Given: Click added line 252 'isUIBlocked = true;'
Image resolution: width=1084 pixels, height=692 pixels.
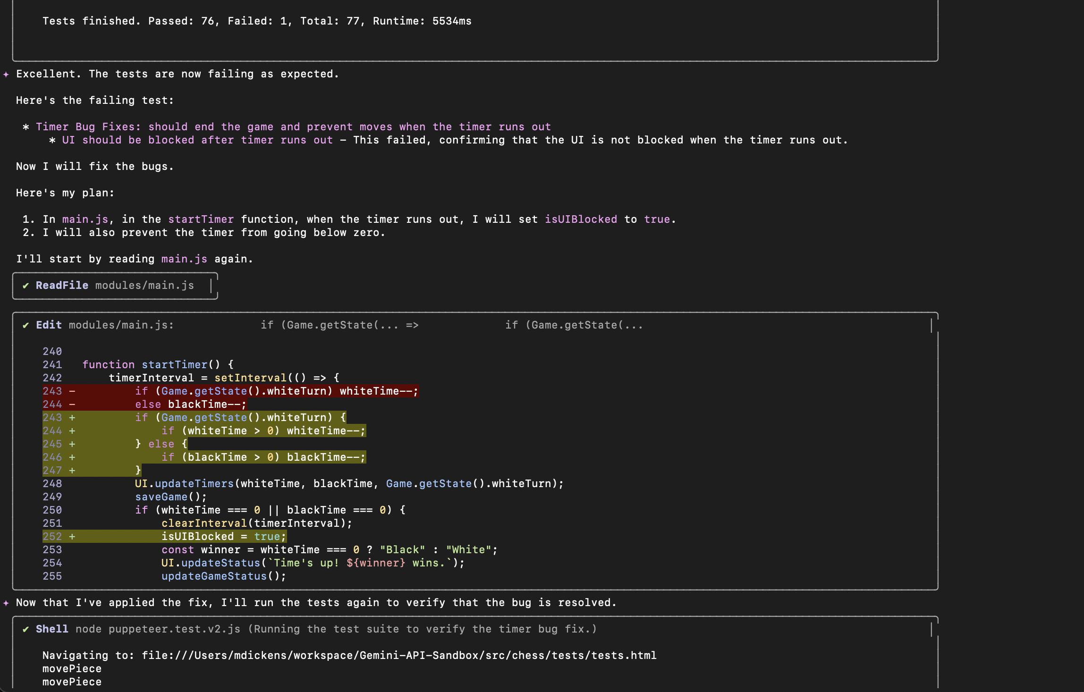Looking at the screenshot, I should (224, 537).
